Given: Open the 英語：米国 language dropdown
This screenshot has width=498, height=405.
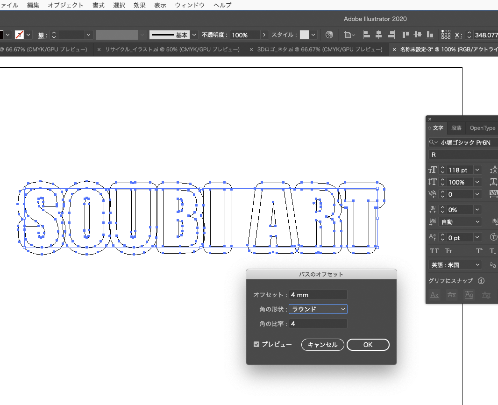Looking at the screenshot, I should point(455,265).
